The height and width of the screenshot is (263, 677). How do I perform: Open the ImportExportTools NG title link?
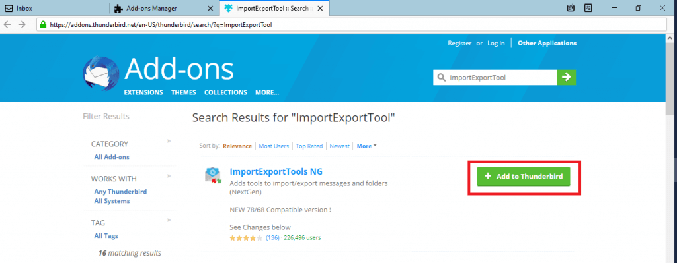pos(276,171)
